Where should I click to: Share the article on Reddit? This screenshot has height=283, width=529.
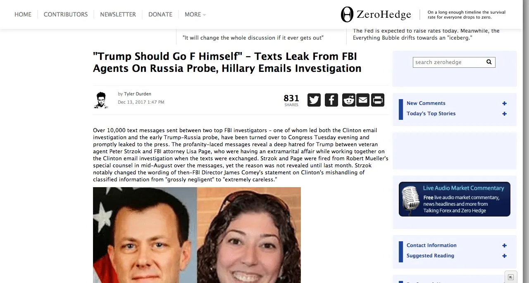pyautogui.click(x=349, y=100)
